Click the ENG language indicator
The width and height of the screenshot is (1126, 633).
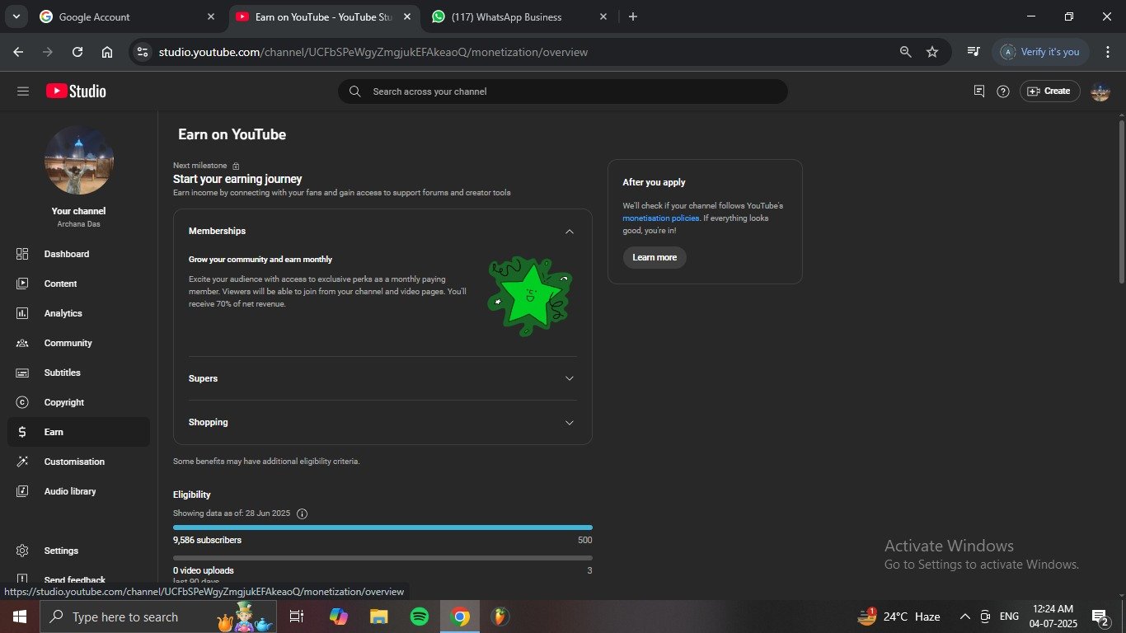point(1009,617)
